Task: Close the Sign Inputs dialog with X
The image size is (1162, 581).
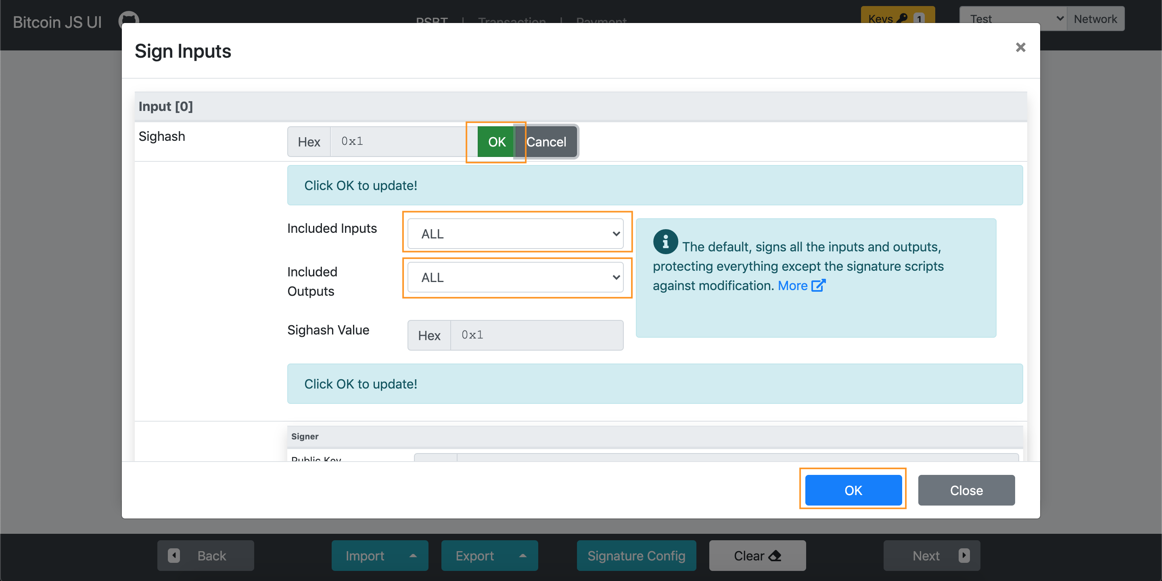Action: (1020, 47)
